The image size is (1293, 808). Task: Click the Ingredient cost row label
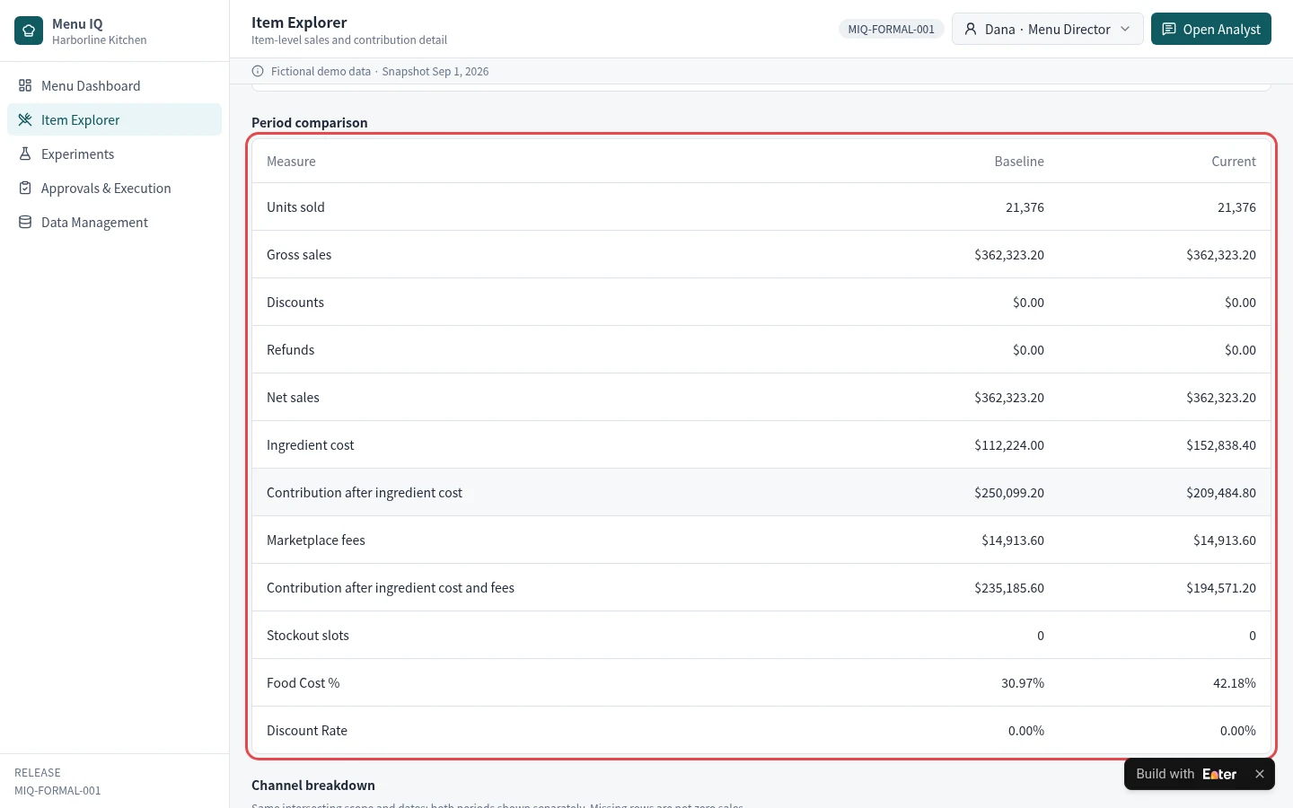point(311,445)
